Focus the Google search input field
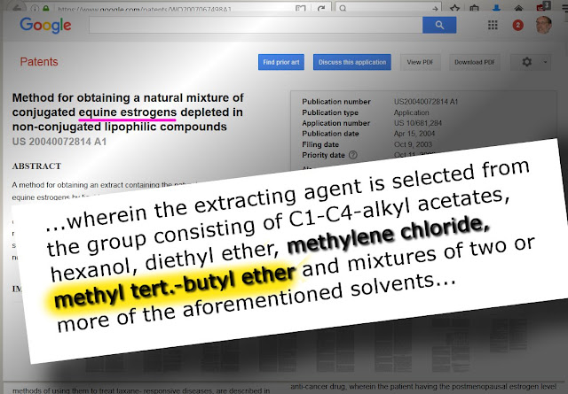The height and width of the screenshot is (394, 568). click(x=256, y=25)
